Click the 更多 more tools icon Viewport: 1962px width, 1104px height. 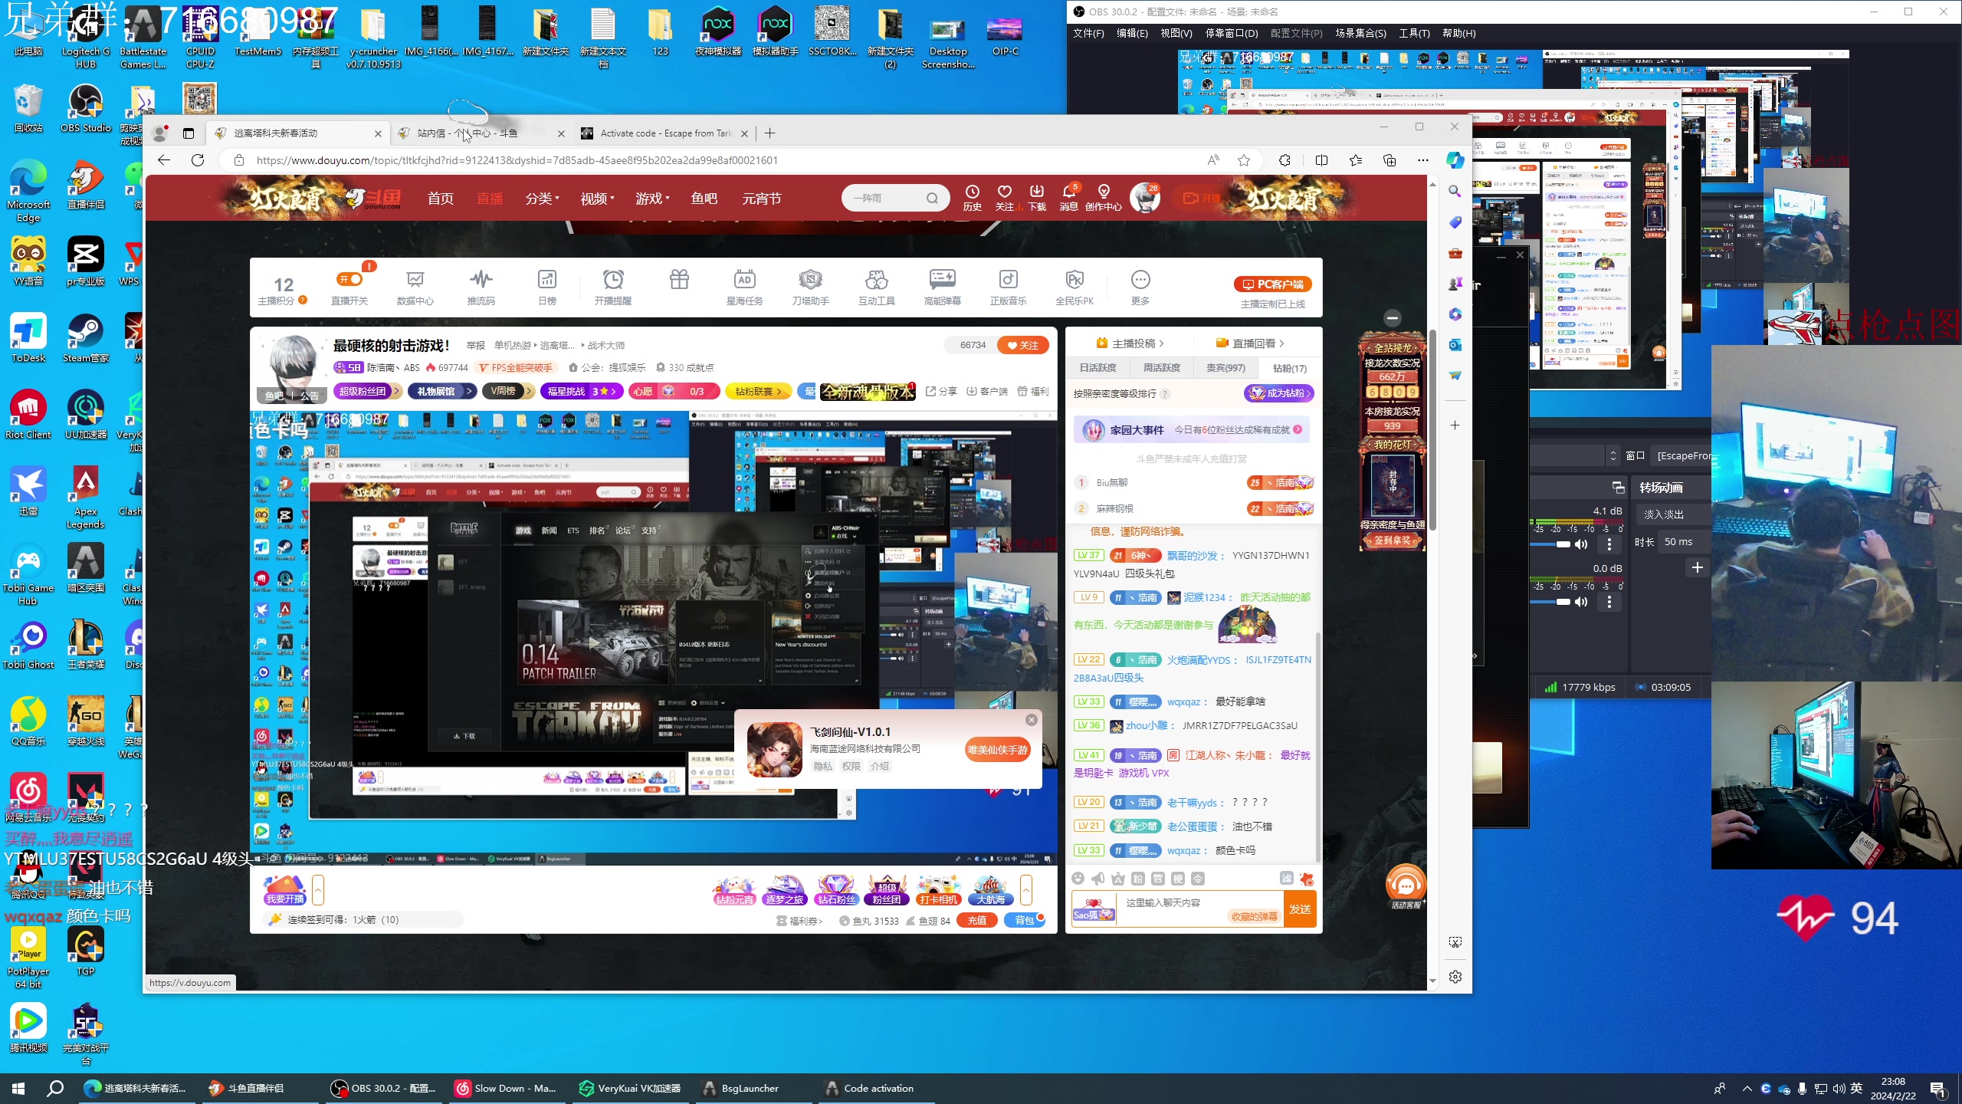(1140, 287)
